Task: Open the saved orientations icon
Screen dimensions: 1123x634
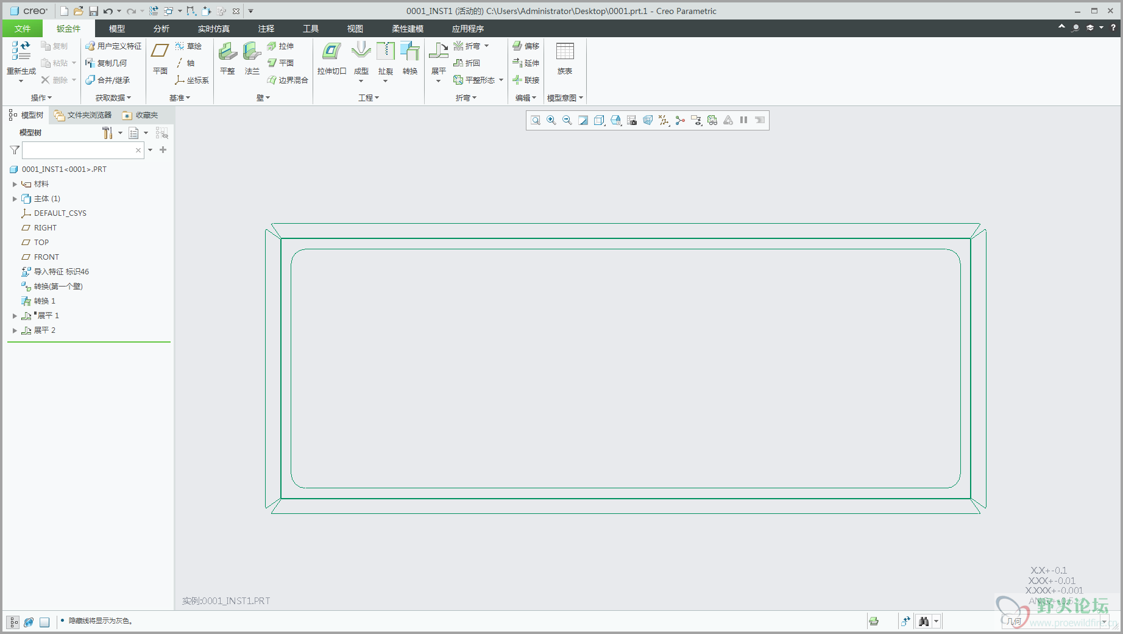Action: click(616, 120)
